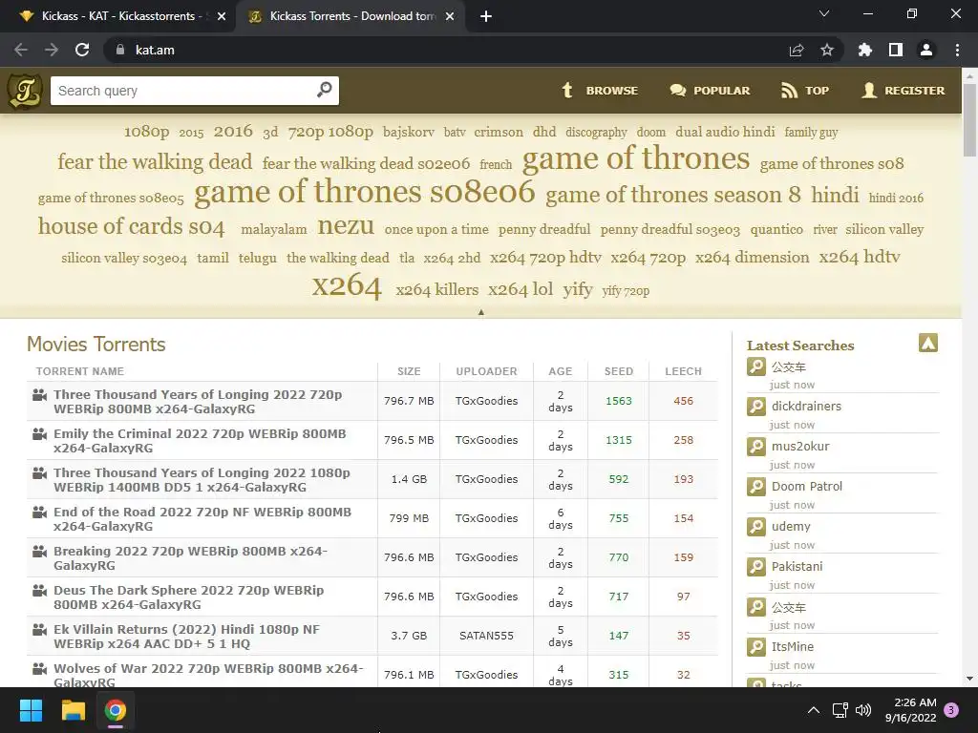The width and height of the screenshot is (978, 733).
Task: Toggle the browser side panel icon
Action: pos(896,50)
